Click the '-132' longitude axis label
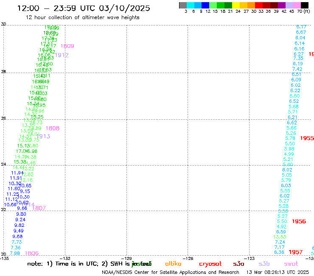Image resolution: width=314 pixels, height=276 pixels. [65, 258]
